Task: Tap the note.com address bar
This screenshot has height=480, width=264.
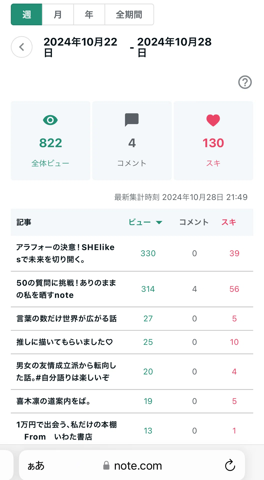Action: (132, 465)
